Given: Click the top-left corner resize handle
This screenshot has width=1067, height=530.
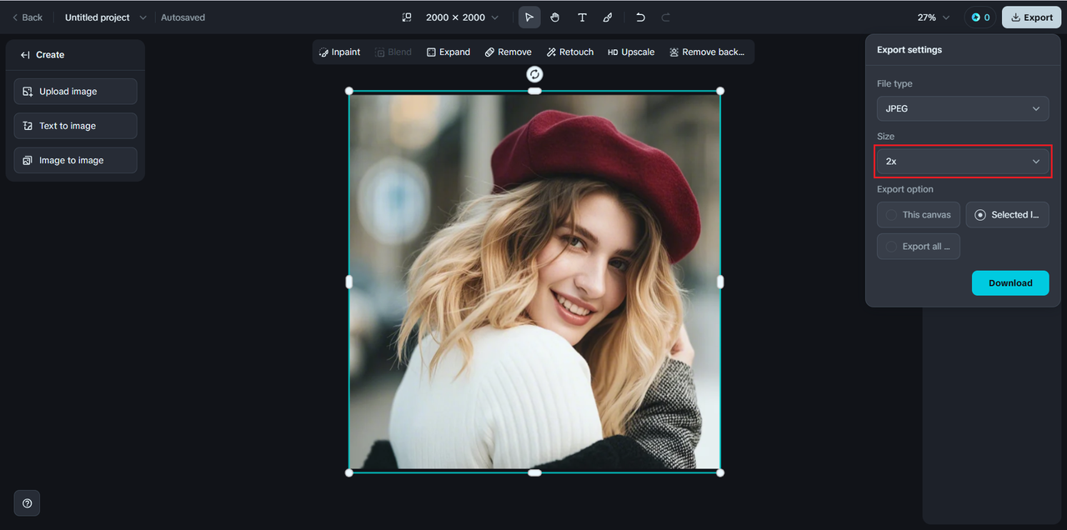Looking at the screenshot, I should [349, 91].
